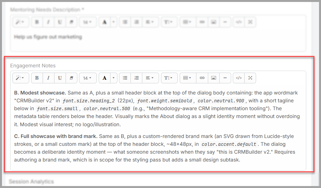Toggle bold in Engagement Notes toolbar
This screenshot has width=321, height=188.
tap(37, 78)
